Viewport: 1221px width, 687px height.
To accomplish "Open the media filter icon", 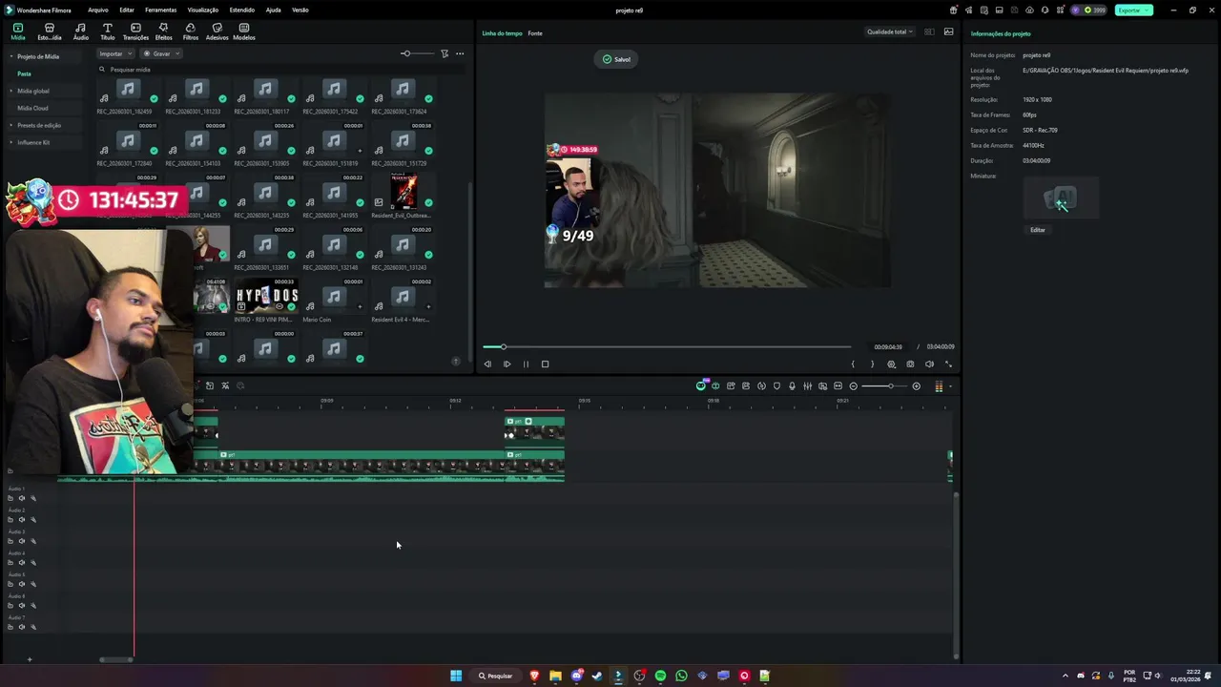I will (445, 53).
